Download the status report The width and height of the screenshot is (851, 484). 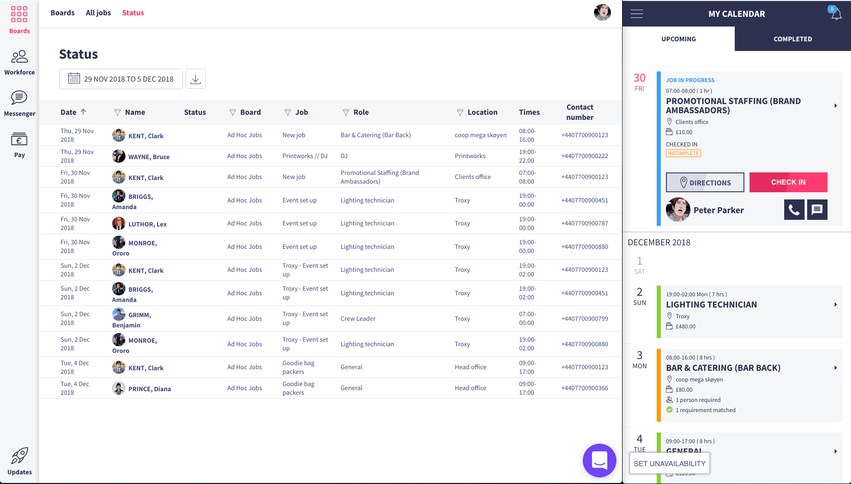click(x=195, y=79)
